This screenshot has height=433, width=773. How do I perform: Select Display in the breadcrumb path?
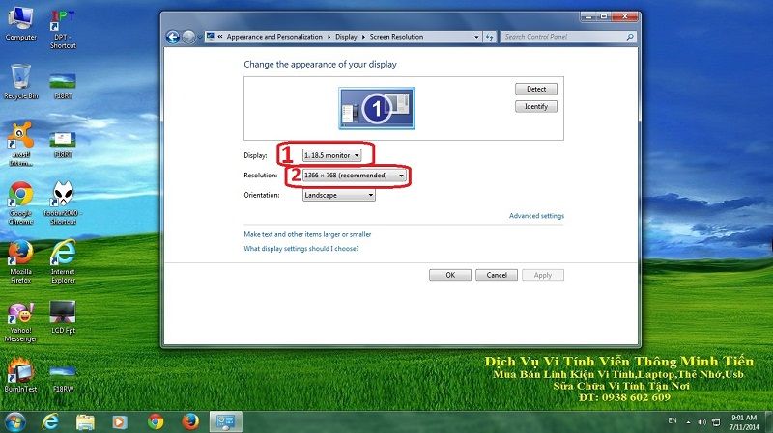coord(346,37)
